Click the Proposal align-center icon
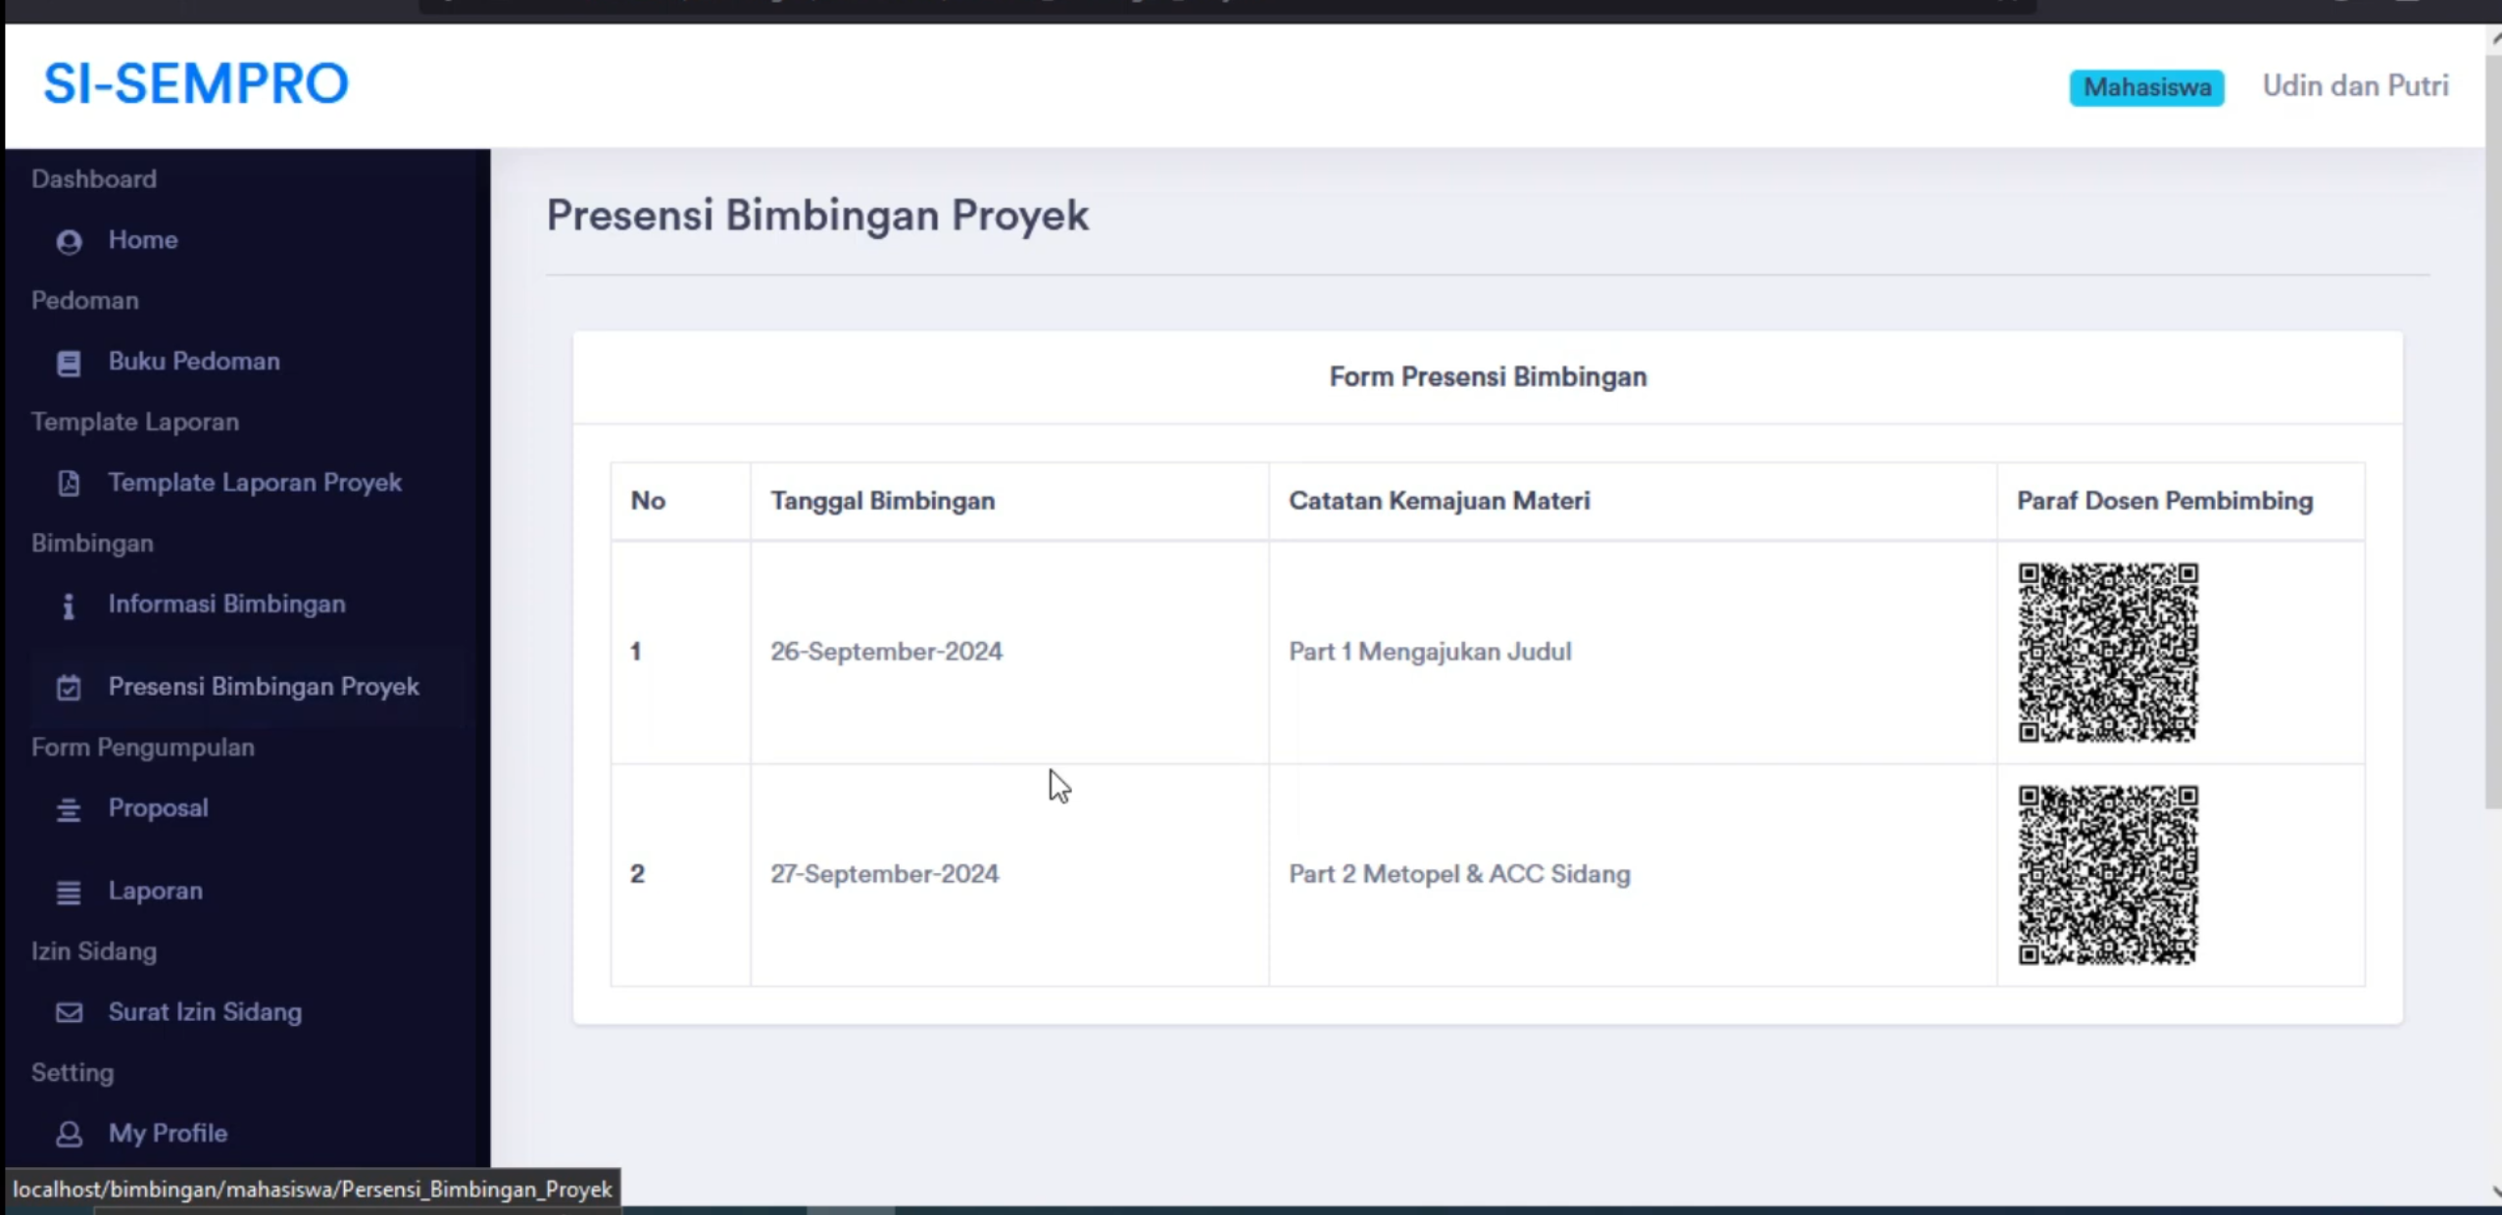This screenshot has width=2502, height=1215. 69,809
